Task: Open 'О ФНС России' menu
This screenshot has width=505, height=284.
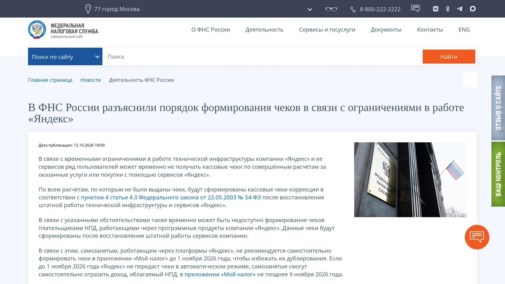Action: tap(211, 30)
